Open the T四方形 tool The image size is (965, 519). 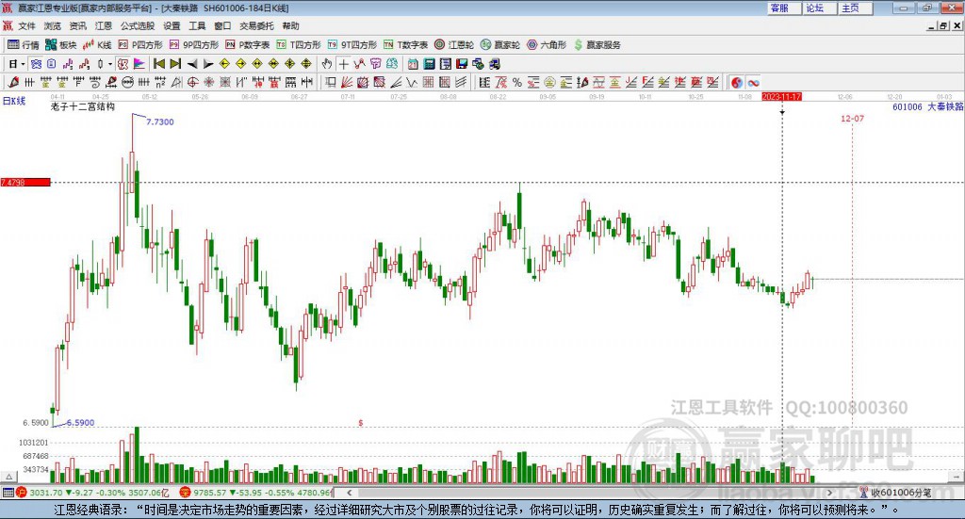299,45
